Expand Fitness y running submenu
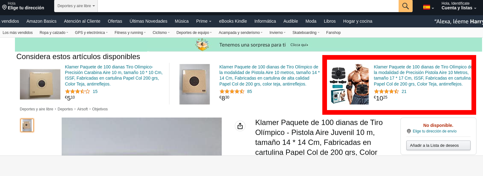The image size is (483, 176). (130, 32)
